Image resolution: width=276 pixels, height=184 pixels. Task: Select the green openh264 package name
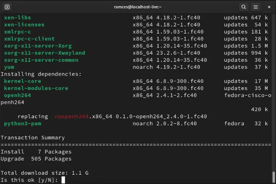[18, 95]
